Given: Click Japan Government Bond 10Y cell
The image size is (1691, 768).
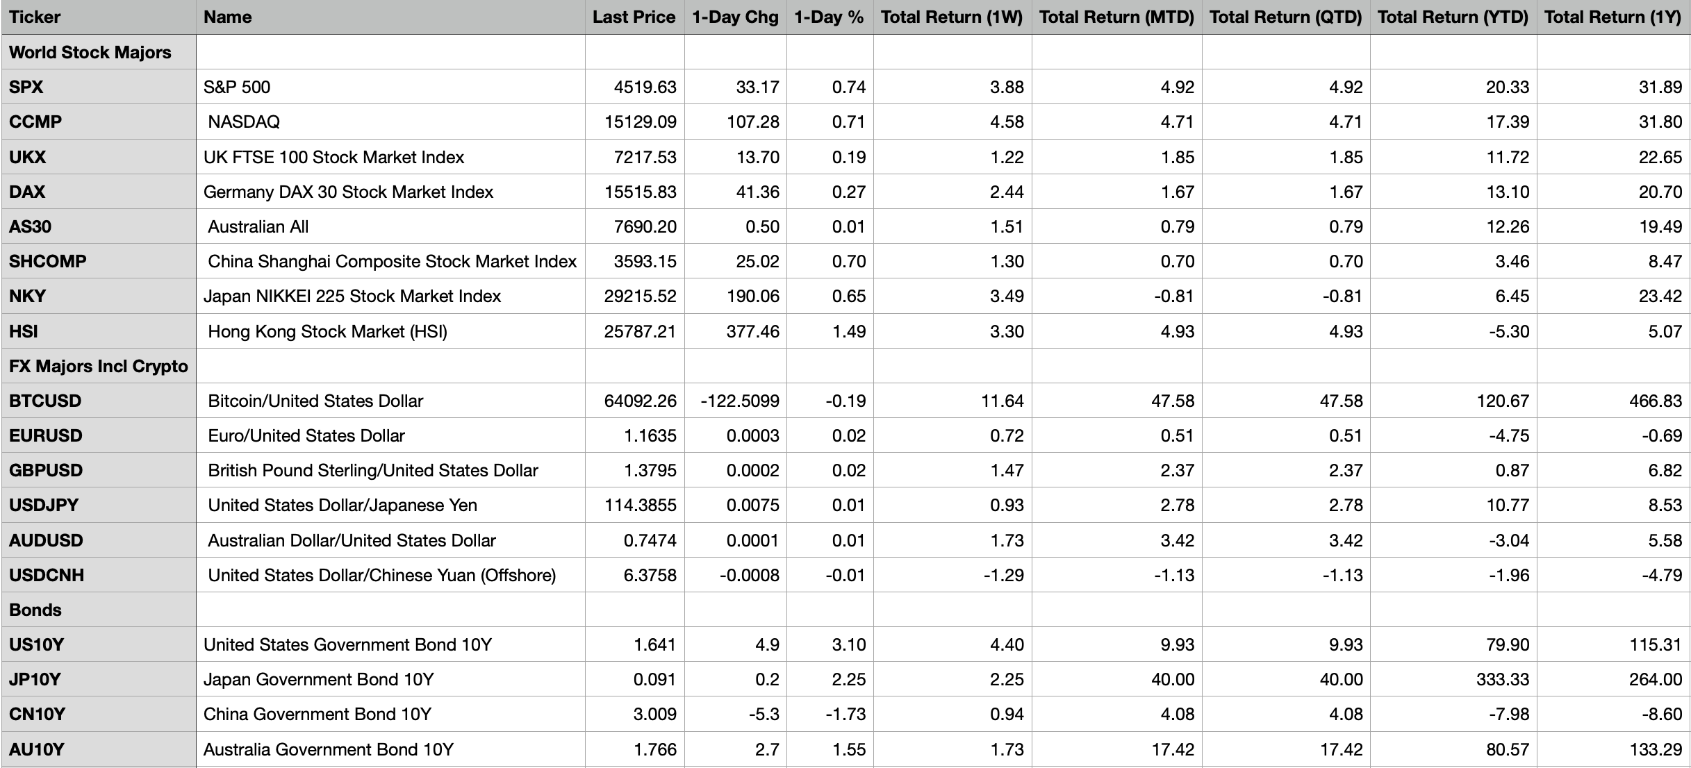Looking at the screenshot, I should [390, 679].
